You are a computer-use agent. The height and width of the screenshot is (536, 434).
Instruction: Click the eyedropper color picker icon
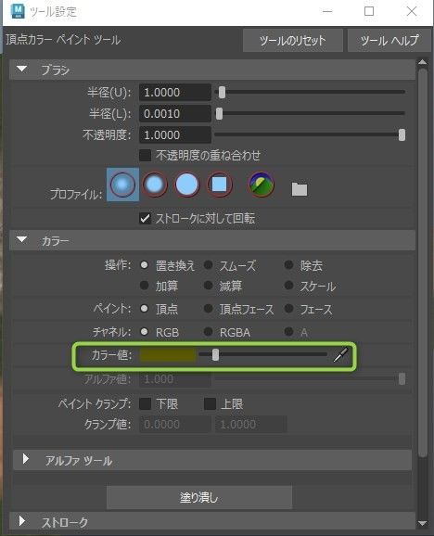[340, 355]
